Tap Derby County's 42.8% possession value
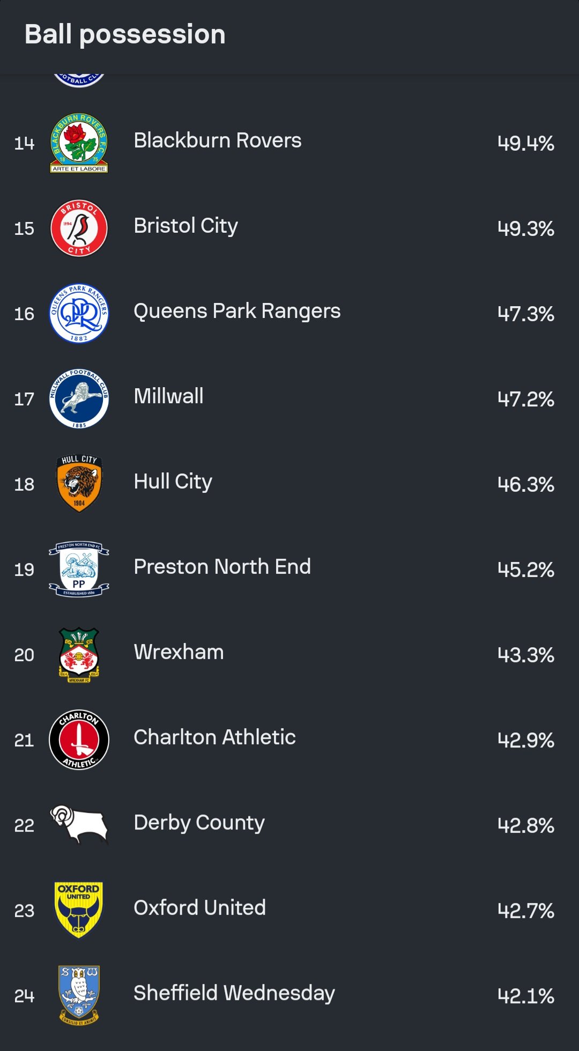This screenshot has height=1051, width=579. [525, 825]
